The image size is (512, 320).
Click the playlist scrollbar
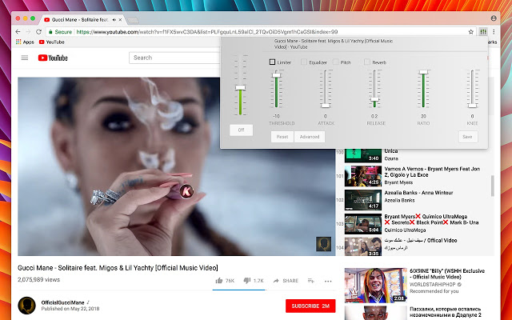[x=493, y=186]
